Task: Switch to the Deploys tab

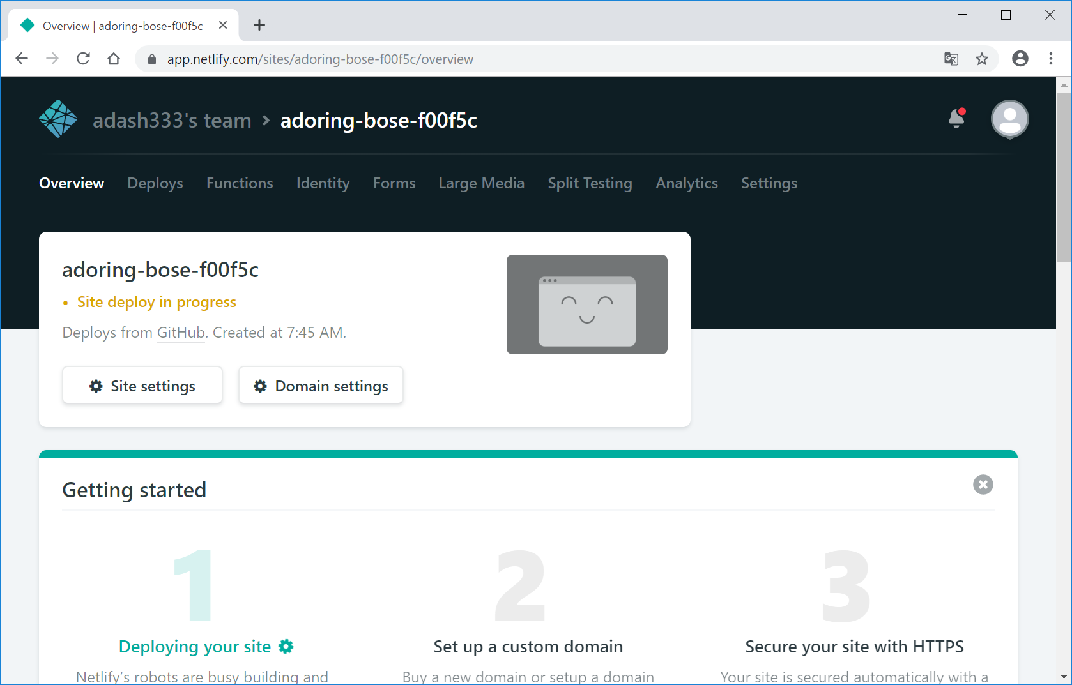Action: [155, 183]
